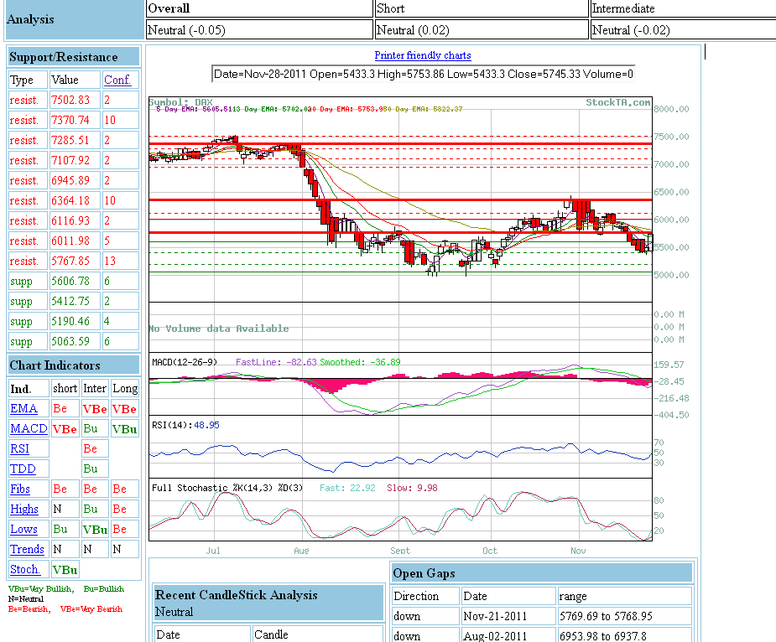Click the Lows indicator link
Screen dimensions: 776x642
click(23, 530)
